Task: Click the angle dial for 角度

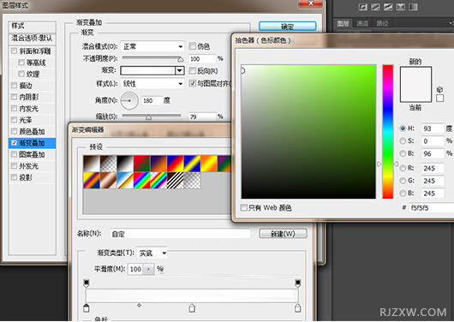Action: [x=129, y=100]
